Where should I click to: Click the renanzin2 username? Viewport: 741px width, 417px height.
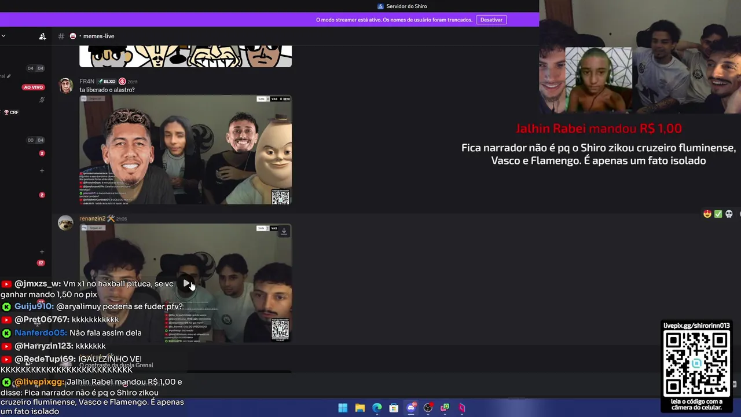(92, 218)
